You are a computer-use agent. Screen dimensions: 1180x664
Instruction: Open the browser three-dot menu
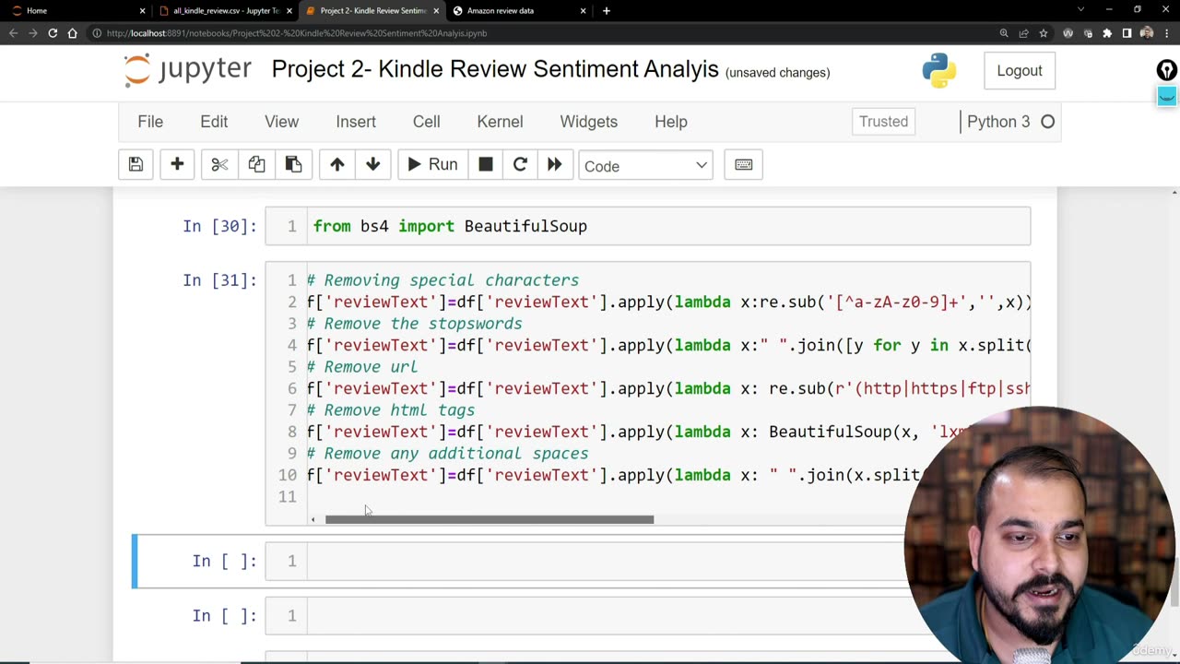[x=1167, y=33]
